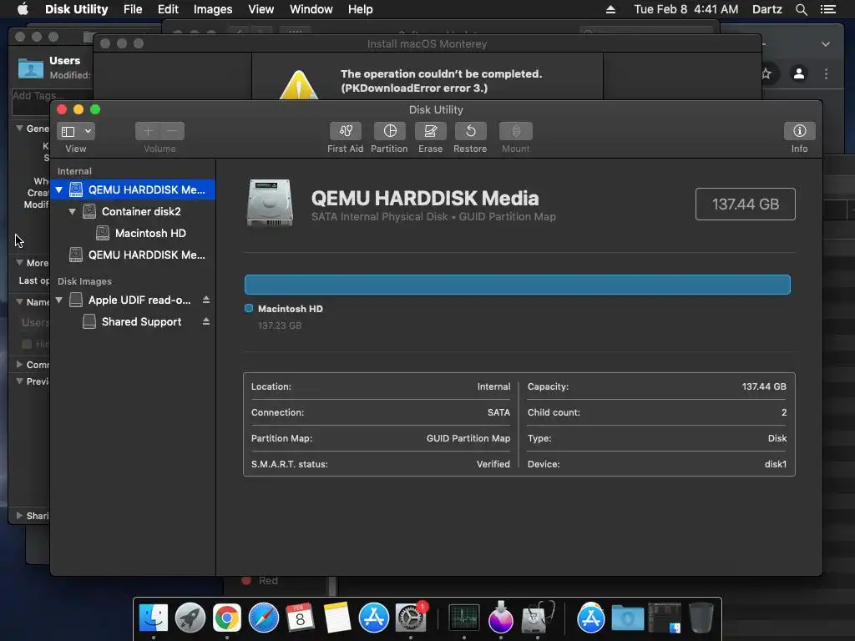Image resolution: width=855 pixels, height=641 pixels.
Task: Open Spotlight search in the menu bar
Action: [801, 9]
